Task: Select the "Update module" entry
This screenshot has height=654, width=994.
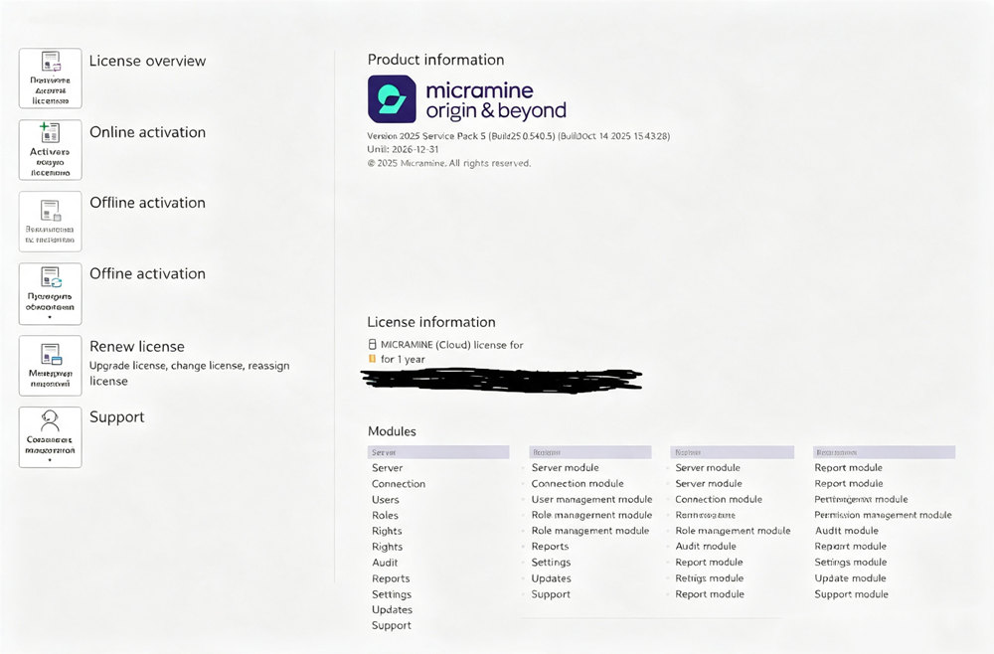Action: [x=850, y=577]
